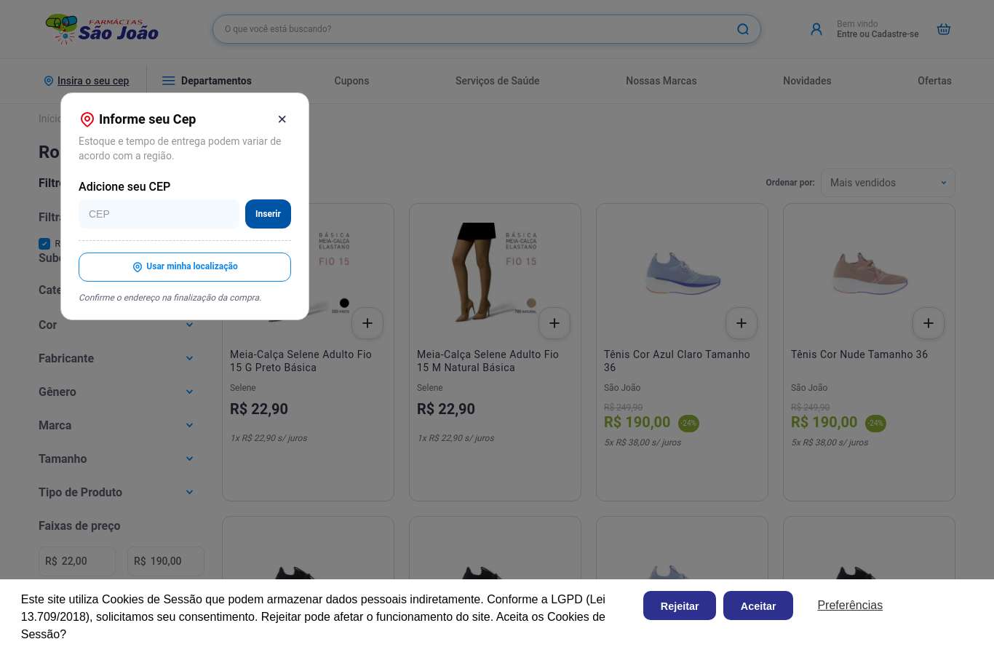Click the search magnifier icon
Viewport: 994px width, 655px height.
743,29
